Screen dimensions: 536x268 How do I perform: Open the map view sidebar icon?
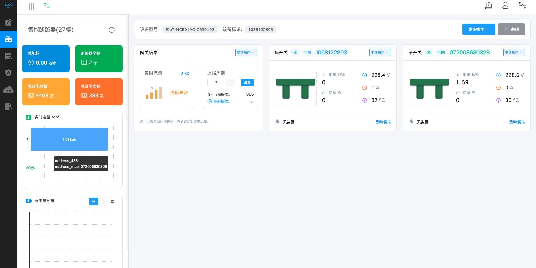8,22
